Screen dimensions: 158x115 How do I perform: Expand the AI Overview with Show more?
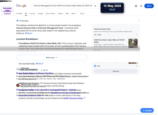pos(52,58)
